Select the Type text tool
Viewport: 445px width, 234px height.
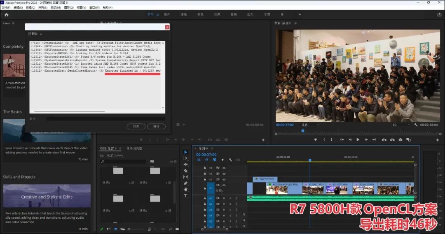[x=185, y=196]
